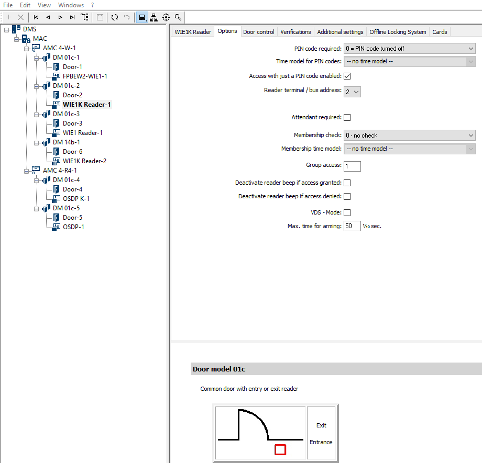The image size is (482, 463).
Task: Click the network hierarchy toolbar icon
Action: [154, 17]
